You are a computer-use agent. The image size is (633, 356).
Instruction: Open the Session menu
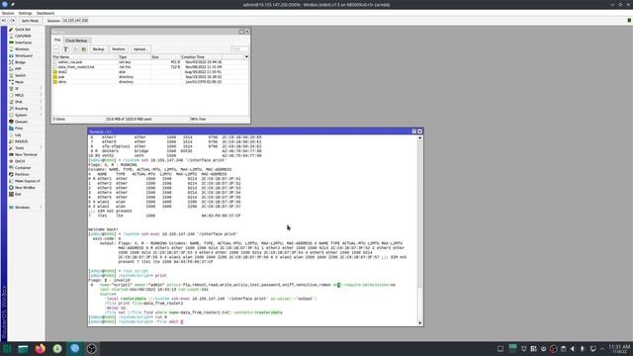[8, 13]
